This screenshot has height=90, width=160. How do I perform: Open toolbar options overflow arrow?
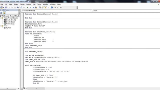pos(77,8)
